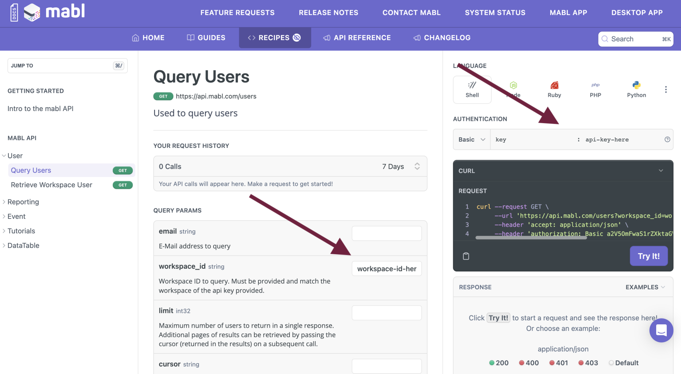Open more languages vertical dots menu

click(666, 89)
